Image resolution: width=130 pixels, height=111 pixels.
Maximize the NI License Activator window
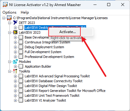click(x=109, y=5)
